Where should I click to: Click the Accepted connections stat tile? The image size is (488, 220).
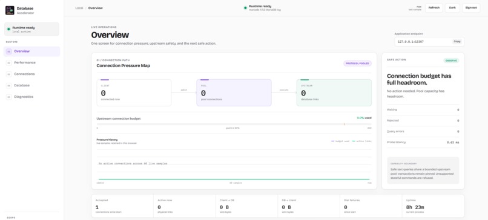[122, 206]
